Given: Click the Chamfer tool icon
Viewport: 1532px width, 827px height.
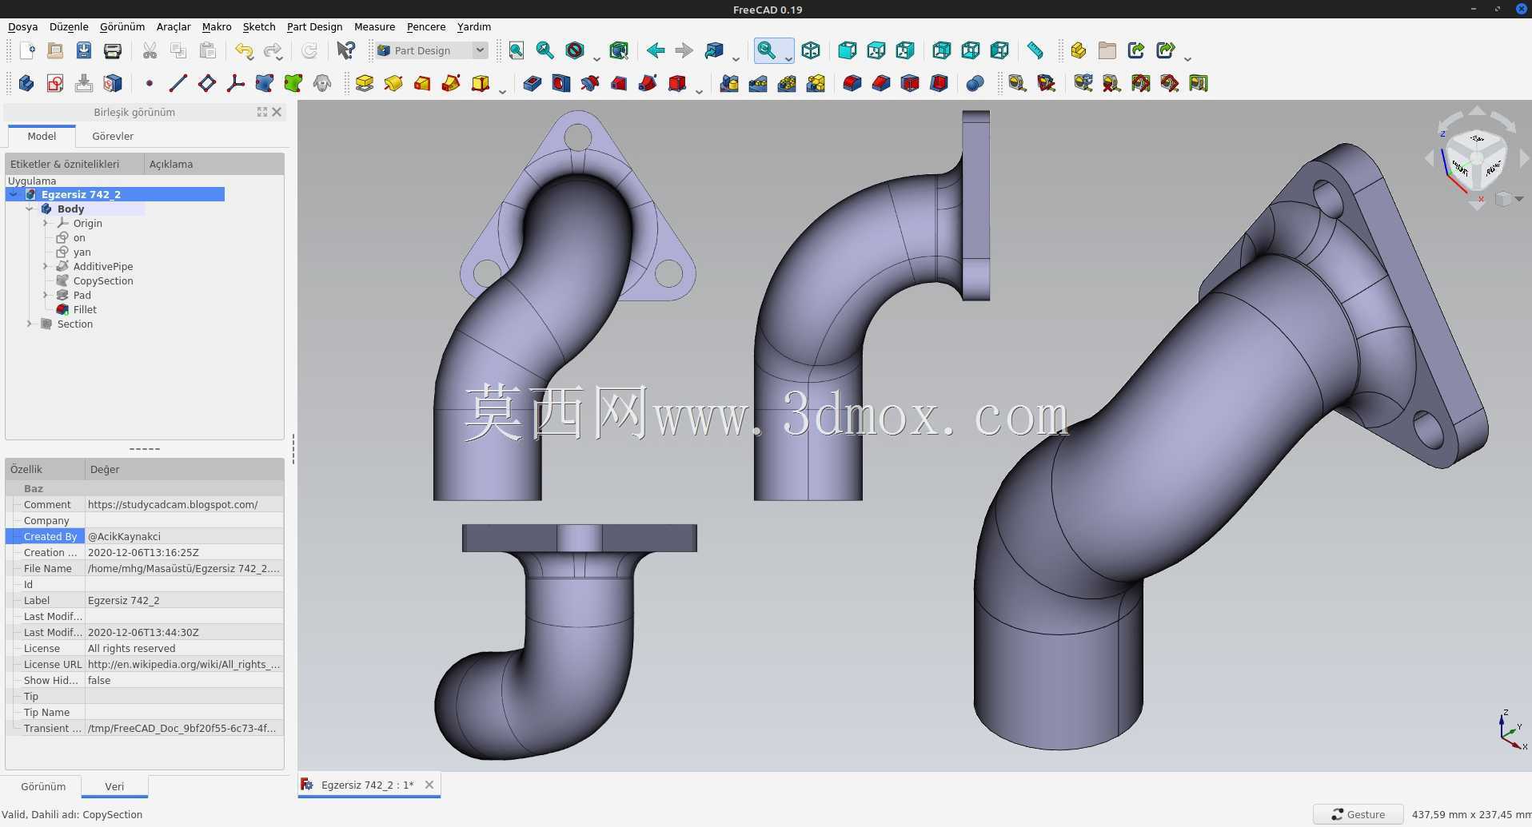Looking at the screenshot, I should point(881,83).
